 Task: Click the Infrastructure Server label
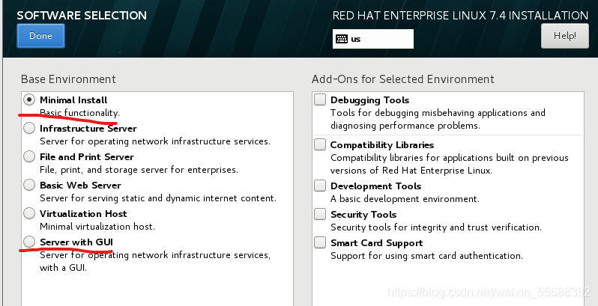click(x=88, y=129)
